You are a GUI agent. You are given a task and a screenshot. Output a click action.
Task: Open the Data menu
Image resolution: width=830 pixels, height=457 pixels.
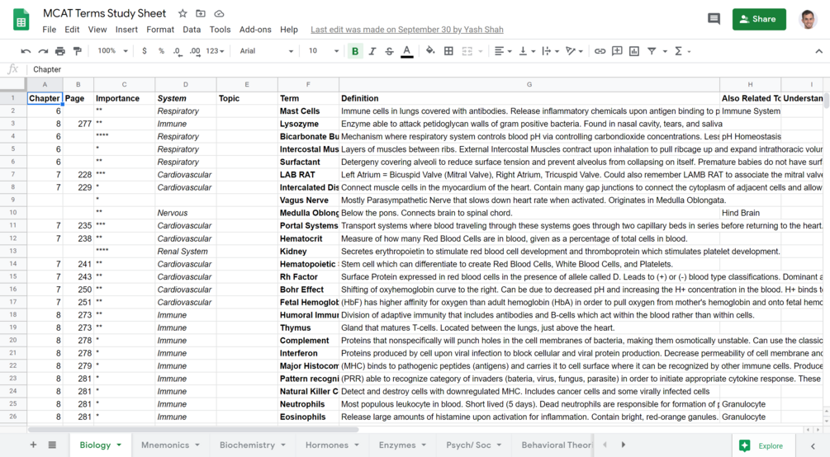(192, 30)
